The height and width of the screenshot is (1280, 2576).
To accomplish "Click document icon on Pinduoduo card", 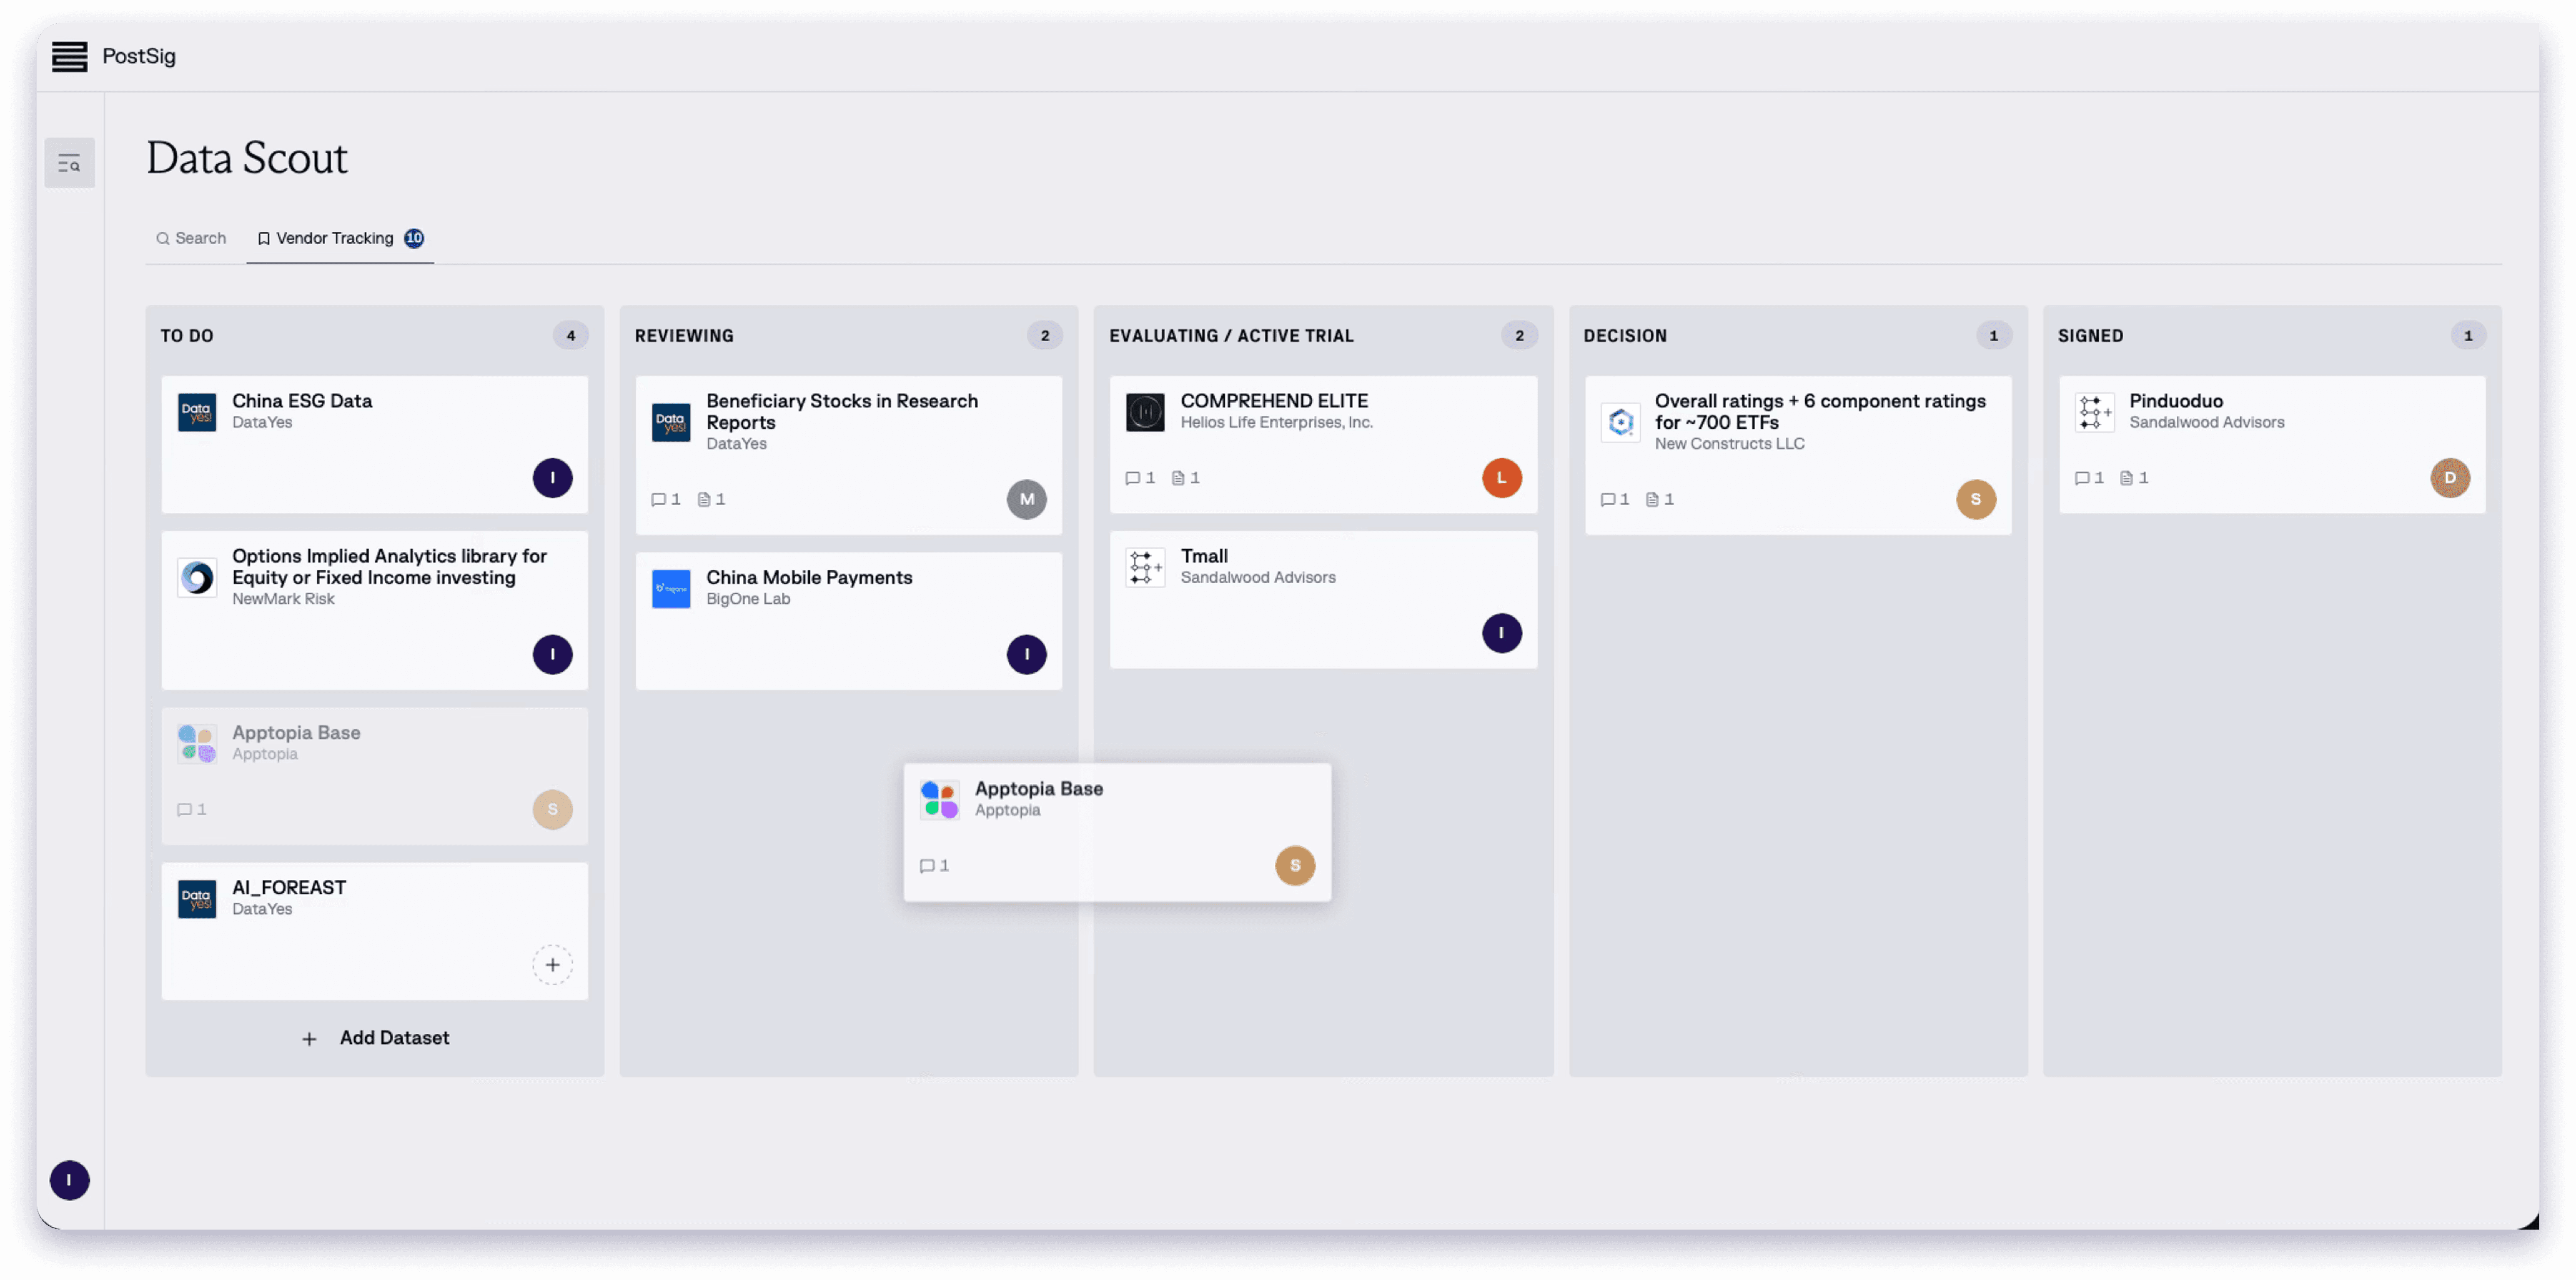I will 2126,478.
